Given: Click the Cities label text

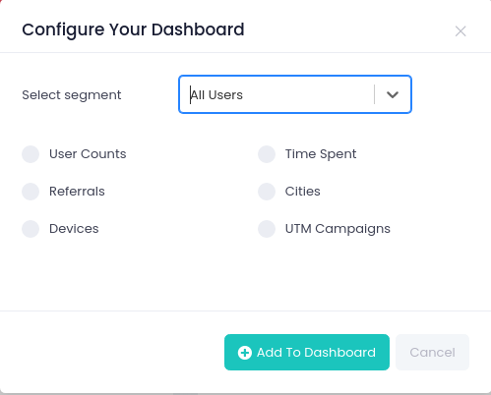Looking at the screenshot, I should (302, 192).
